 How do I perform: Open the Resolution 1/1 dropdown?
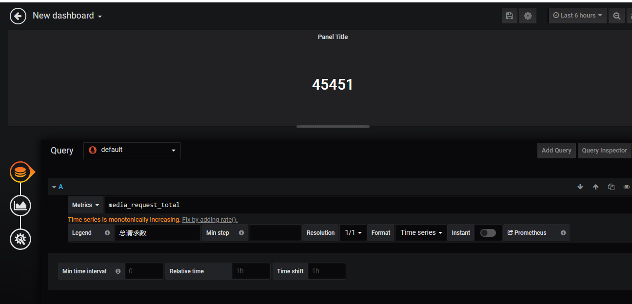point(353,233)
